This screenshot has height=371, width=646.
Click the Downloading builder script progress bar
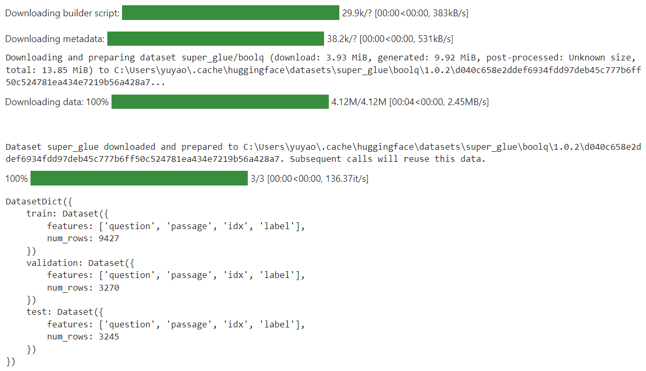coord(230,13)
